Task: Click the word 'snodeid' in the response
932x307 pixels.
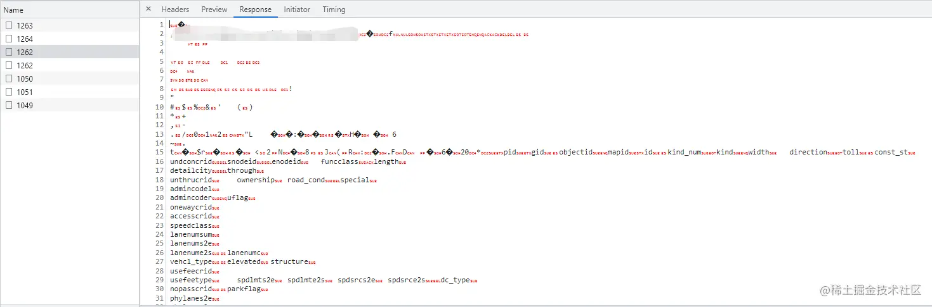Action: point(242,161)
